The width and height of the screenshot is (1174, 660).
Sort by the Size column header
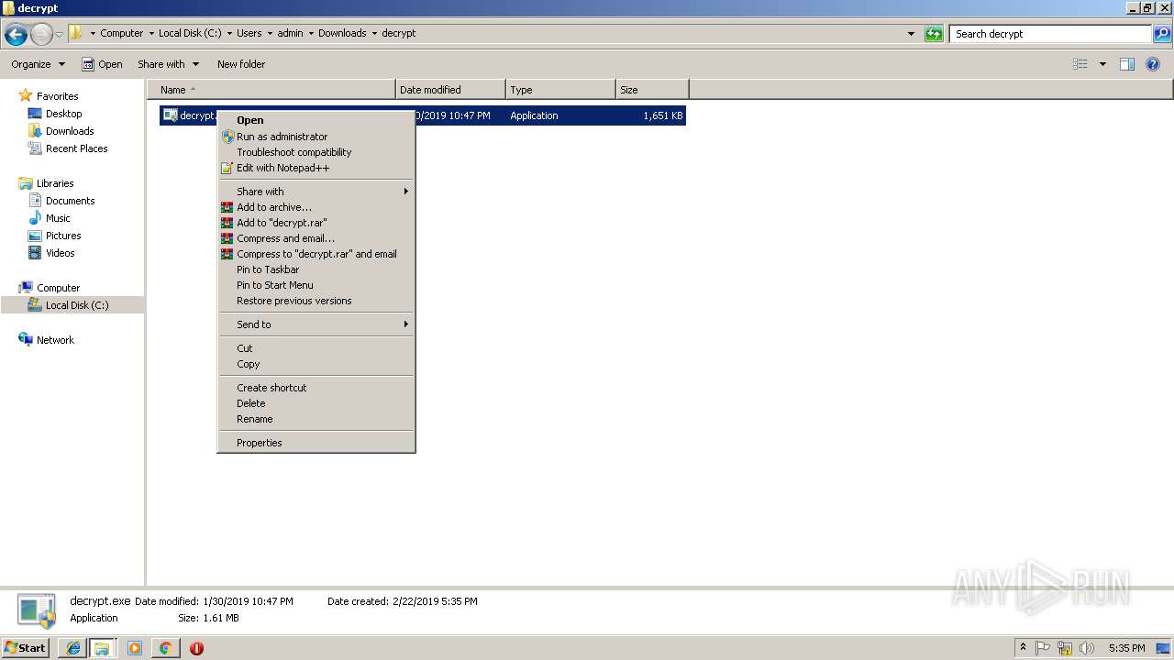point(652,90)
